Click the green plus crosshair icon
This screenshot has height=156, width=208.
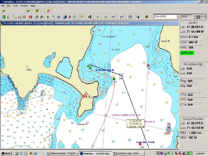click(x=98, y=17)
